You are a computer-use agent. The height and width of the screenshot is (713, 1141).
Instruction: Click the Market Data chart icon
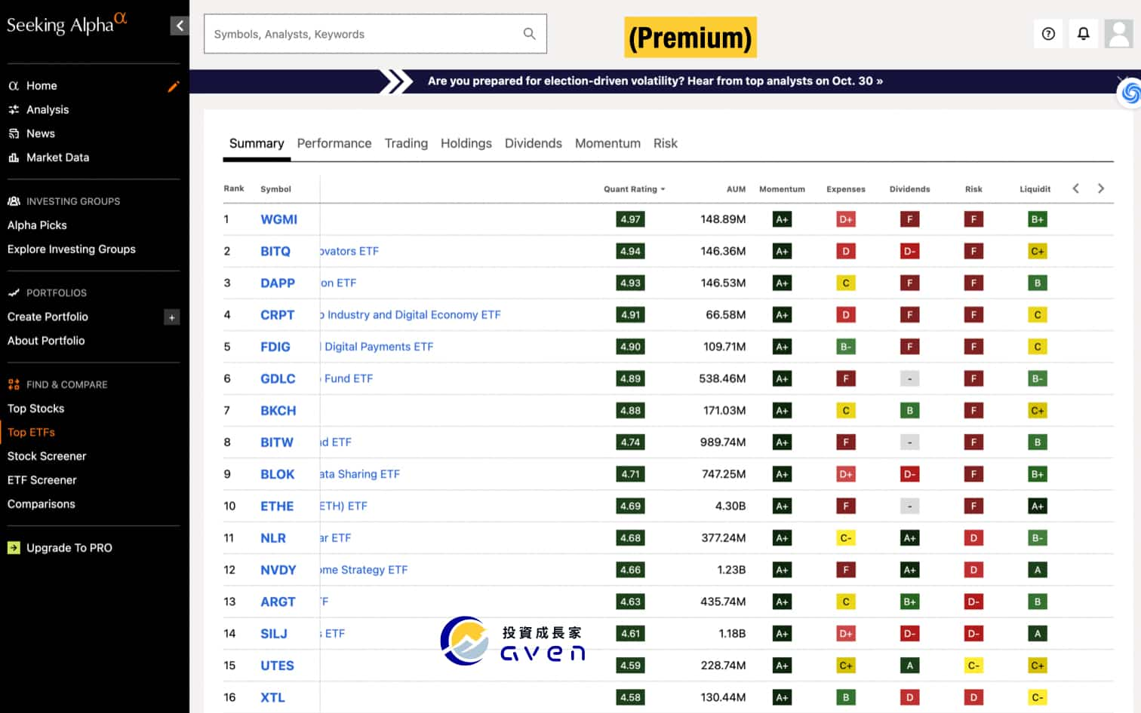pos(14,158)
